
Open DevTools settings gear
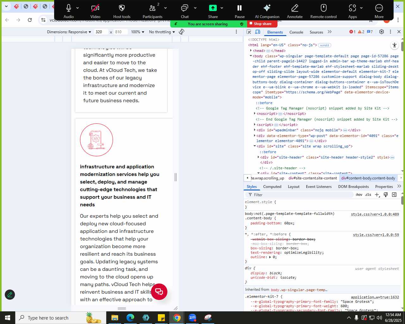(x=382, y=32)
